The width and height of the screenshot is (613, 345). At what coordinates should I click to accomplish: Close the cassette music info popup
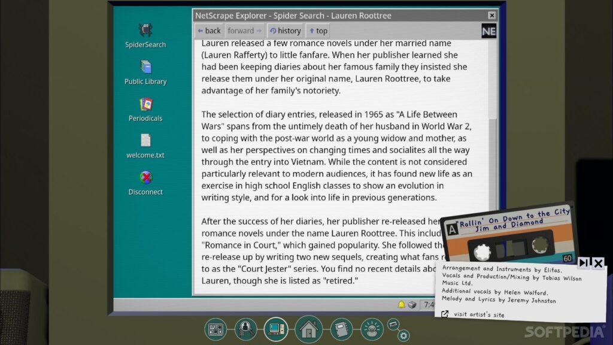[597, 262]
